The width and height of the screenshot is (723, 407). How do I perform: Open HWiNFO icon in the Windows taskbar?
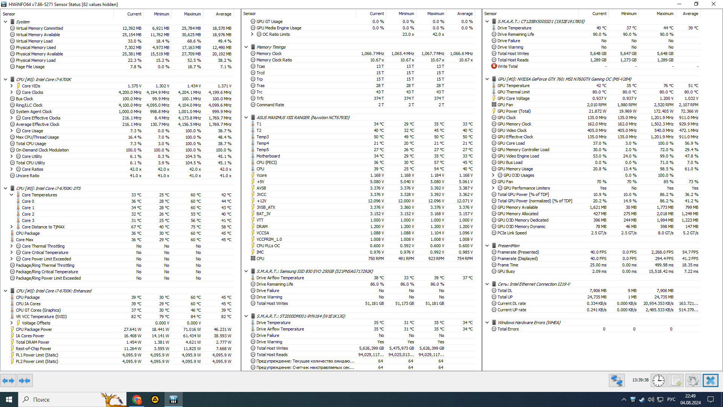point(174,399)
